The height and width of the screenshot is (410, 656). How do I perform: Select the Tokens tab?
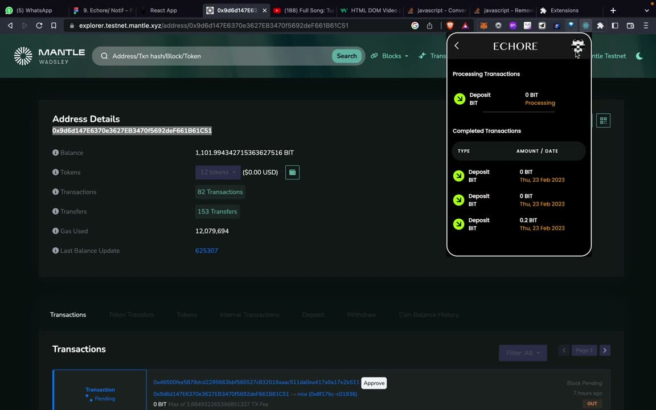[x=187, y=314]
